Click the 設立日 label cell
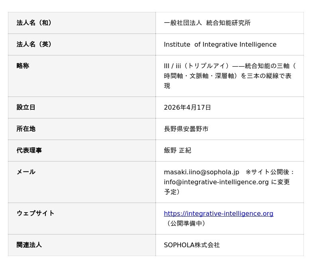Image resolution: width=319 pixels, height=268 pixels. [x=26, y=107]
